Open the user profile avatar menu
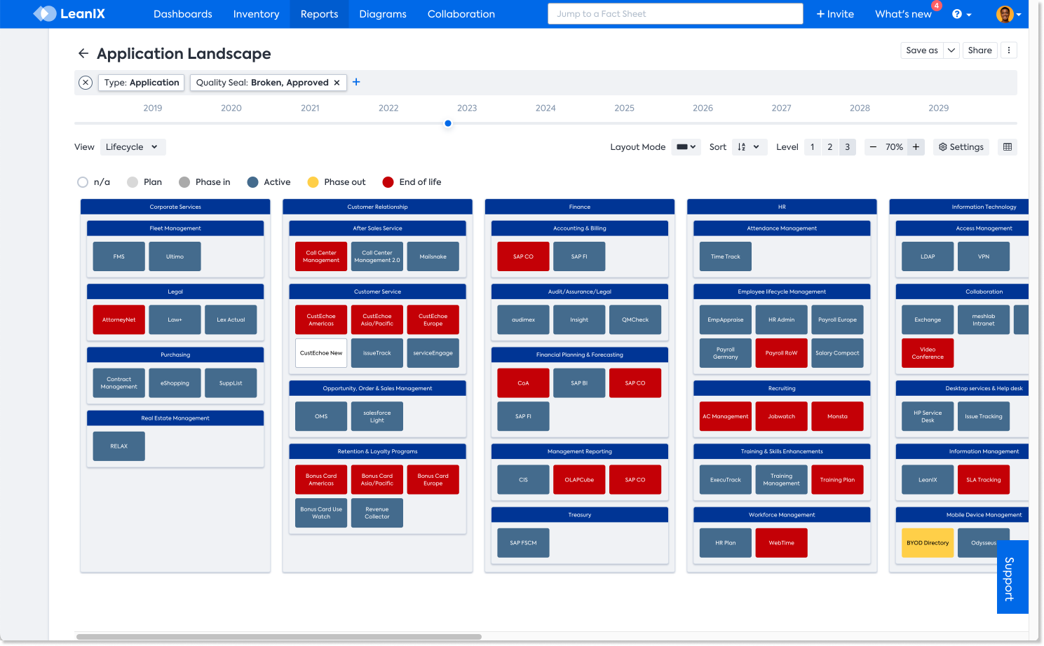 click(x=1008, y=14)
